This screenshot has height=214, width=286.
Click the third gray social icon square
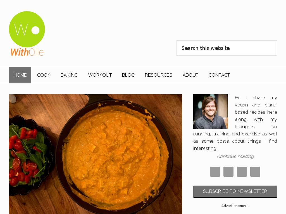click(242, 172)
